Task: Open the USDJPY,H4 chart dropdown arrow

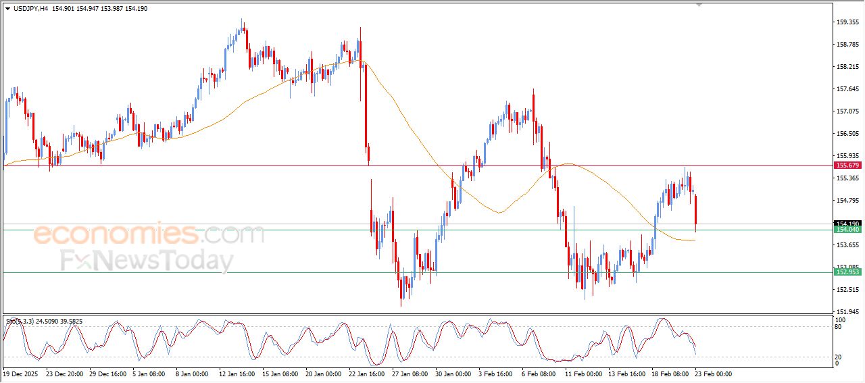Action: (x=7, y=9)
